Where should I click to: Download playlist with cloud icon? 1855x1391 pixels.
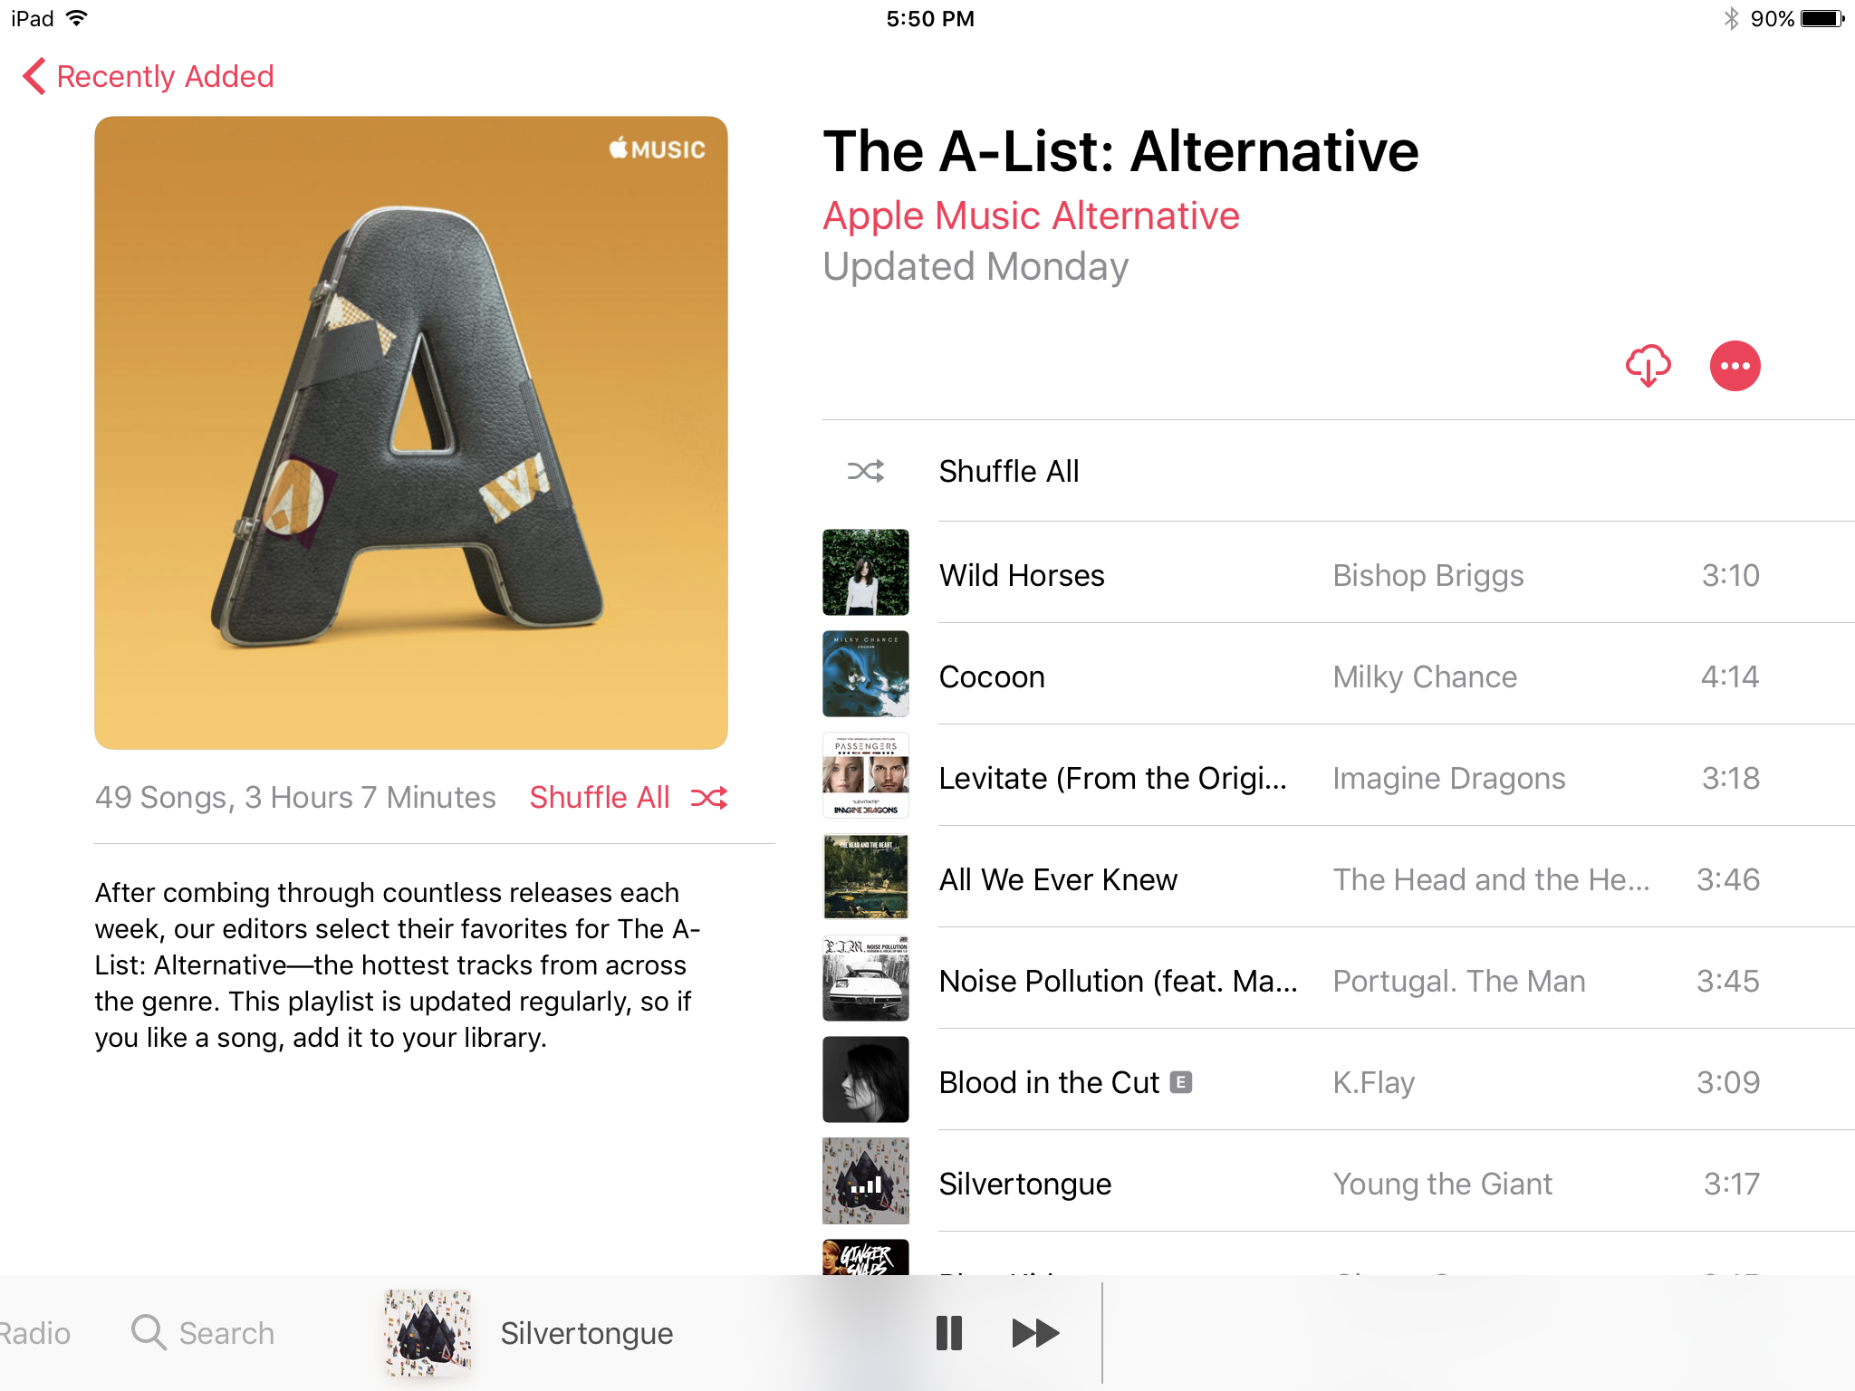tap(1648, 366)
